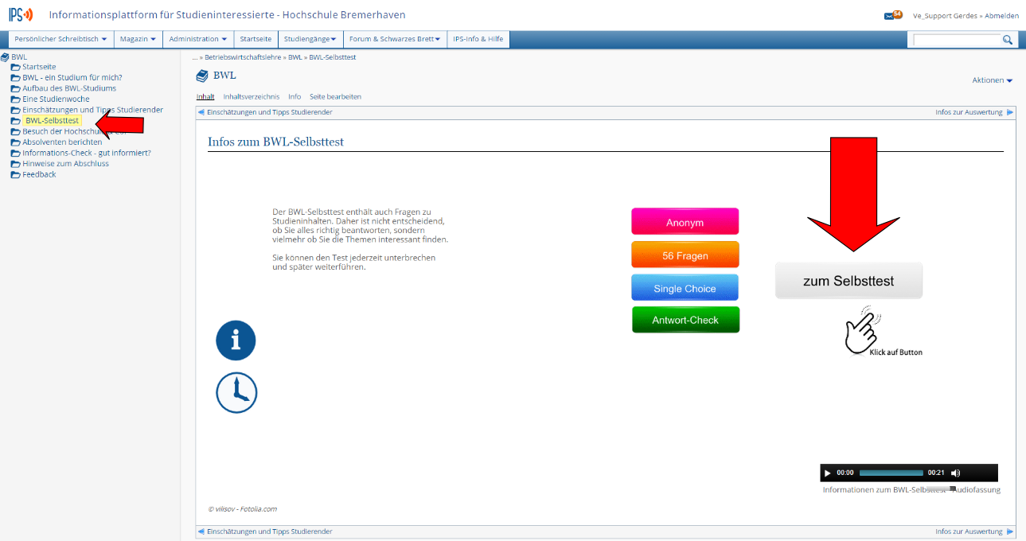Click the book icon beside the BWL page title
This screenshot has width=1026, height=541.
pos(202,76)
